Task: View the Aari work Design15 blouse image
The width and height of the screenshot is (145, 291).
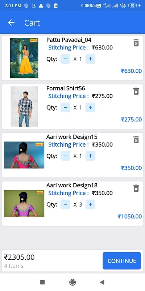Action: click(24, 155)
